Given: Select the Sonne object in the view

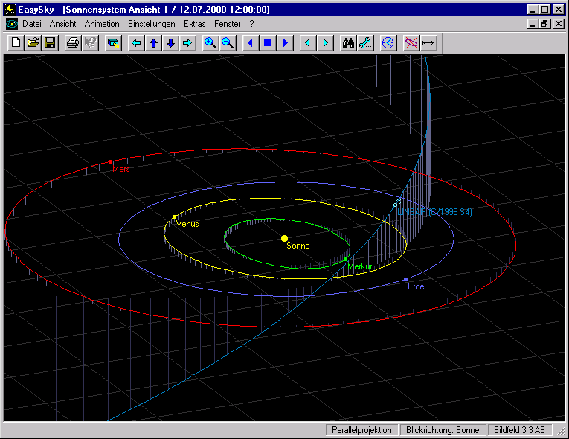Looking at the screenshot, I should pyautogui.click(x=284, y=238).
